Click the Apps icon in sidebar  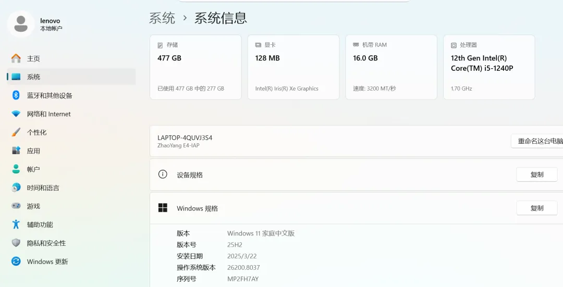coord(16,151)
